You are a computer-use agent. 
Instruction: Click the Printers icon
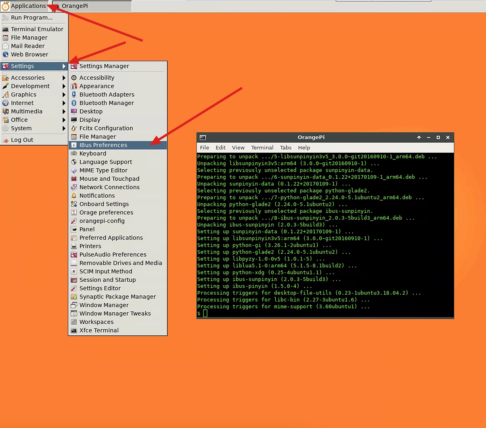point(74,246)
